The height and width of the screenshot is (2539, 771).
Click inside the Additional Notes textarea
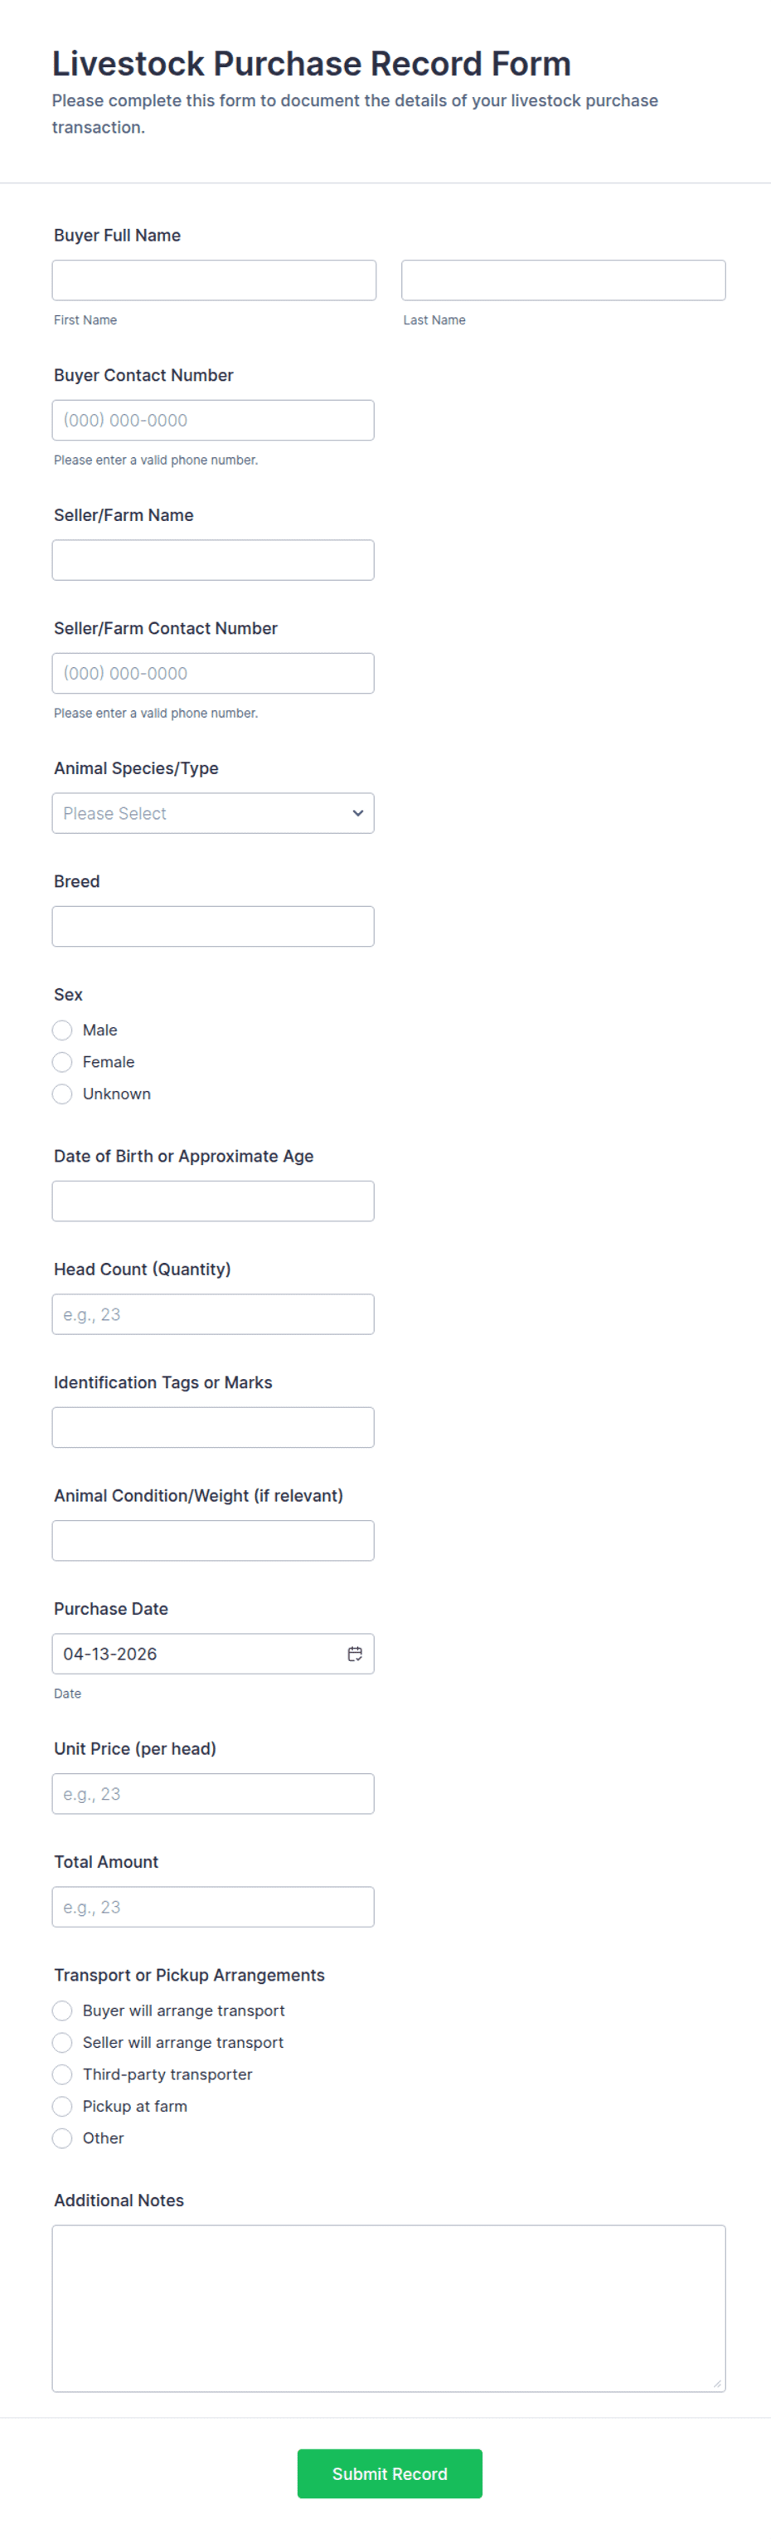coord(389,2308)
